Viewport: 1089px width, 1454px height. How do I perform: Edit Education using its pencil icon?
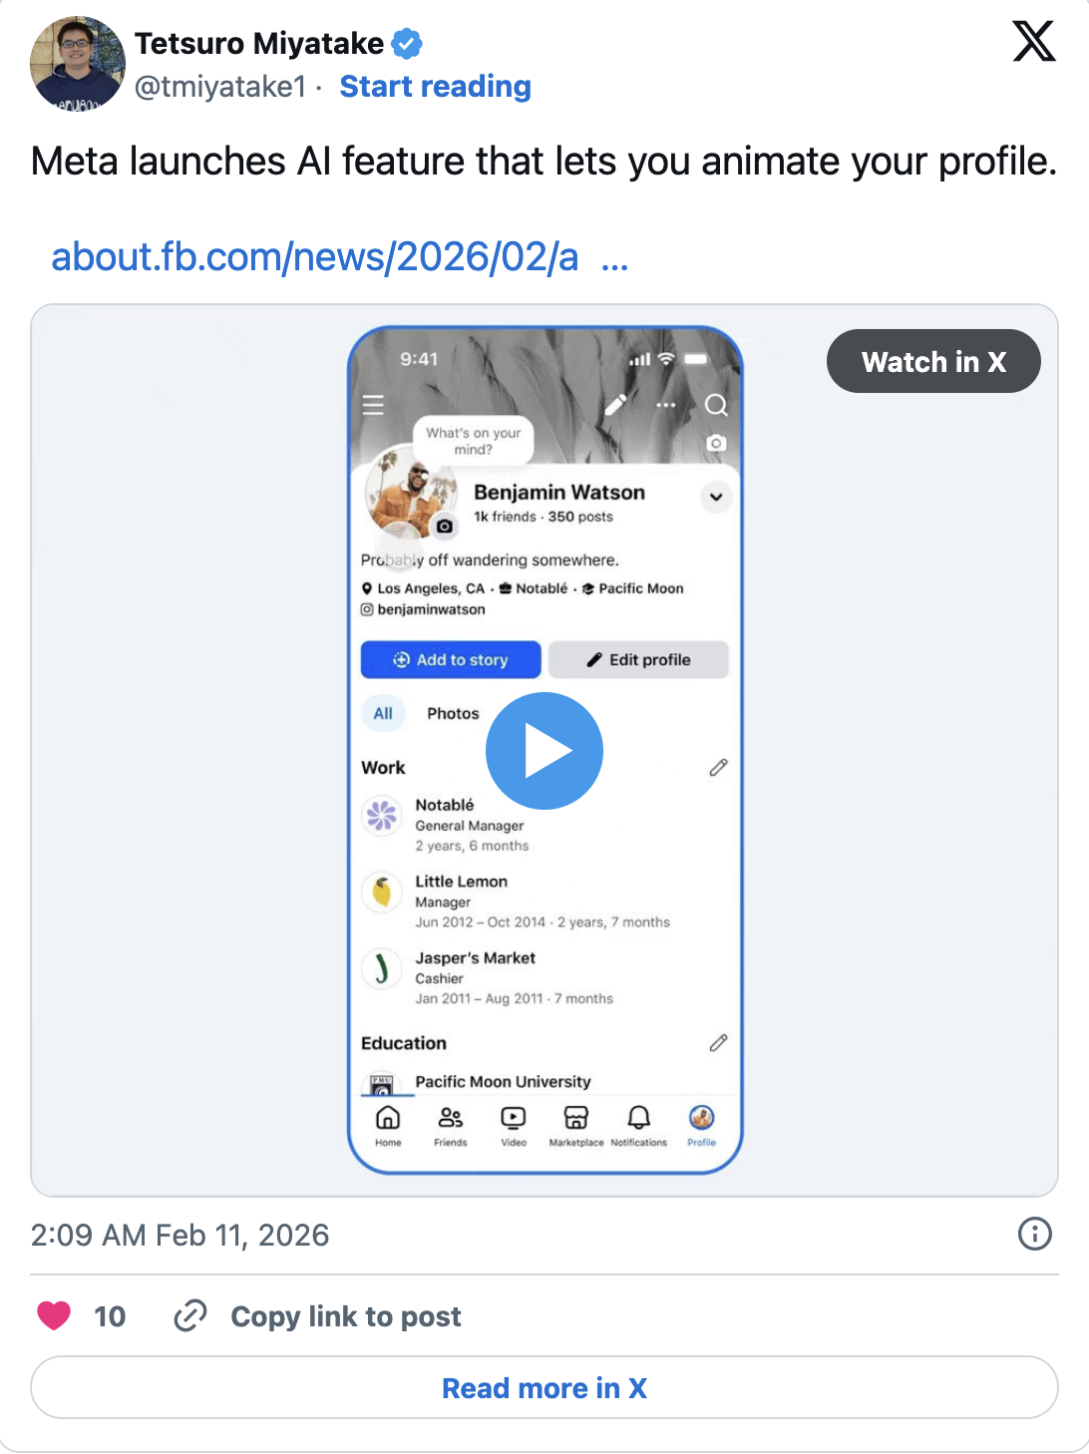click(717, 1043)
